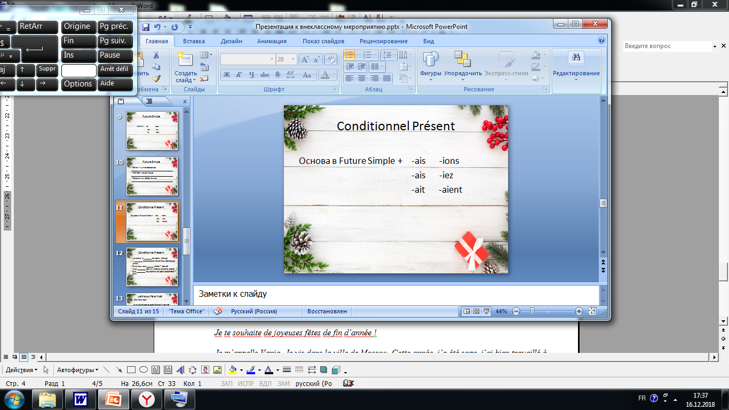Toggle Underline (Ч) formatting button
Viewport: 729px width, 410px height.
(x=251, y=75)
